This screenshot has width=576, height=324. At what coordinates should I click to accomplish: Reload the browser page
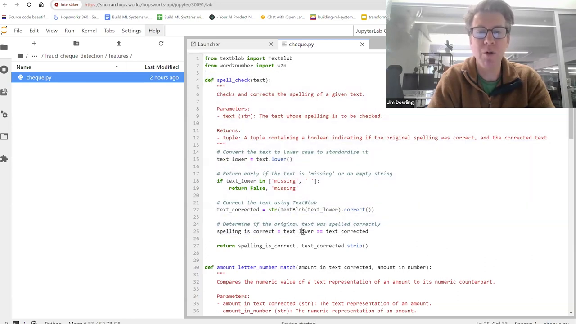point(29,4)
